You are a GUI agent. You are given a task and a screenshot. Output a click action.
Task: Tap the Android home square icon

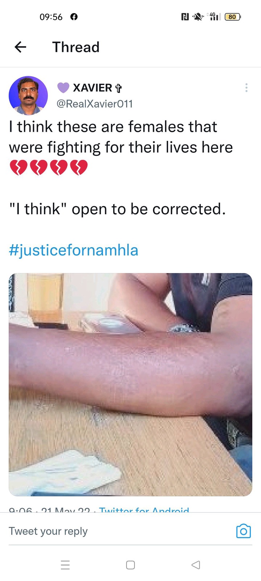coord(130,565)
